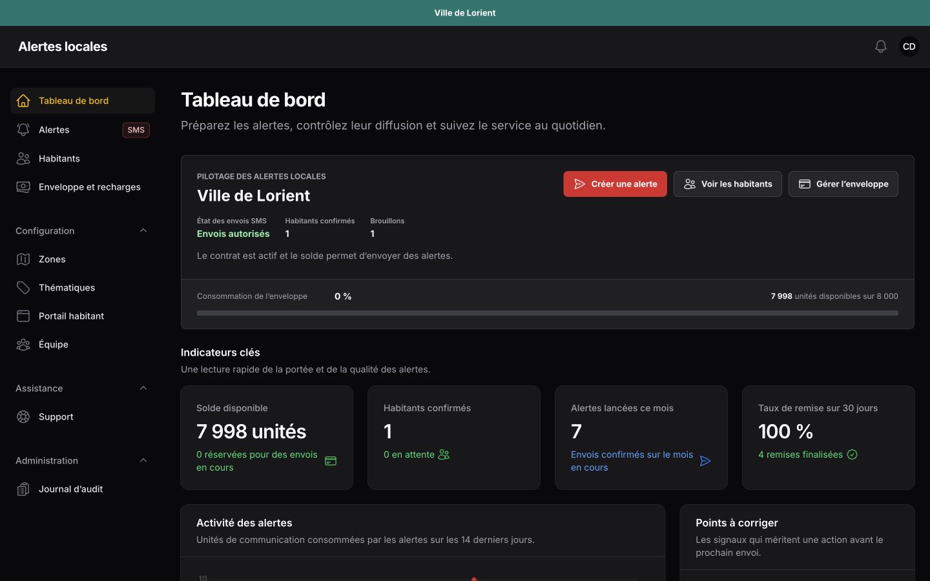
Task: Open the Support page
Action: pyautogui.click(x=83, y=416)
